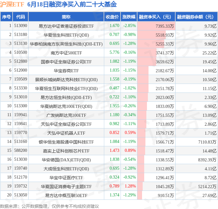Click 大成恒生科技ETF(QDII) name
The height and width of the screenshot is (209, 218).
(66, 168)
